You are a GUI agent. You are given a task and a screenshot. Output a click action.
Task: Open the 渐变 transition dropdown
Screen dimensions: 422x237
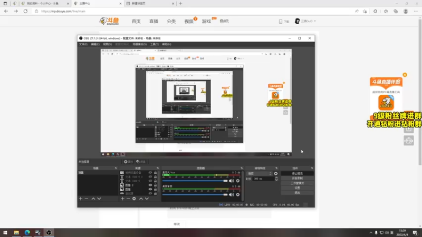coord(260,174)
